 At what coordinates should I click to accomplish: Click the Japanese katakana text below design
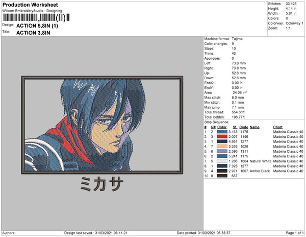coord(101,184)
